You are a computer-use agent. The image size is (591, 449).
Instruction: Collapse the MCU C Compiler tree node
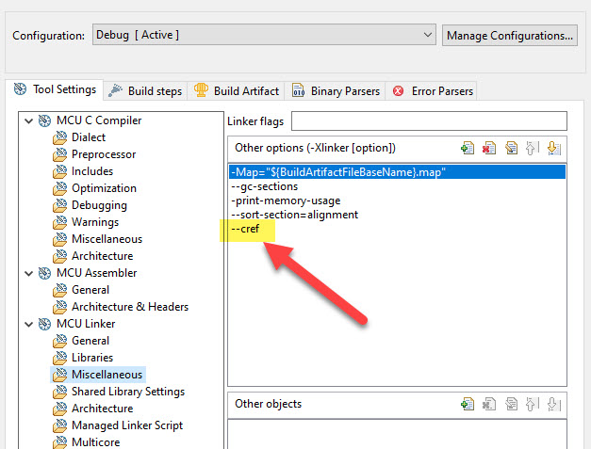click(28, 120)
